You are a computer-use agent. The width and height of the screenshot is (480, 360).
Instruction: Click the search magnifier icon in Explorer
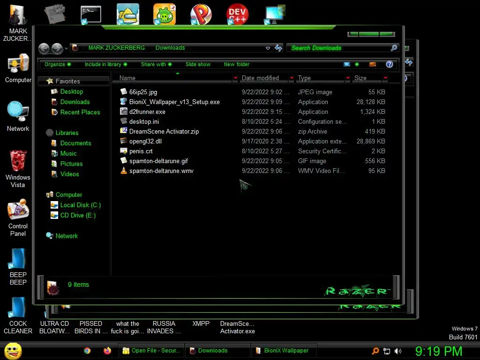394,48
